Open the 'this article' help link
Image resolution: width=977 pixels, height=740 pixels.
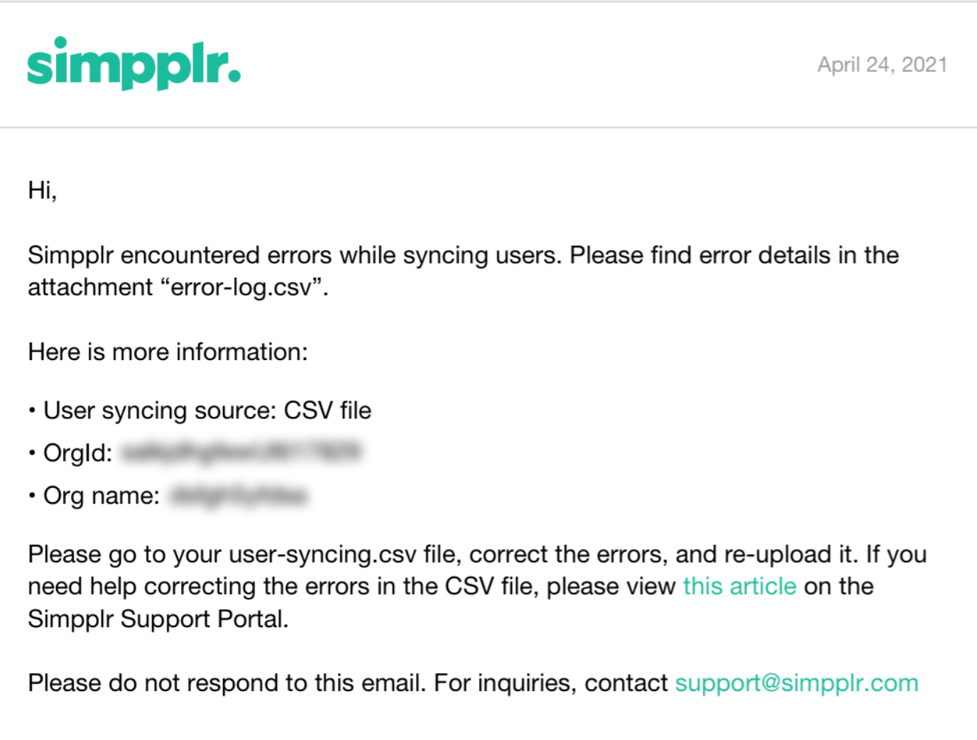[x=739, y=587]
